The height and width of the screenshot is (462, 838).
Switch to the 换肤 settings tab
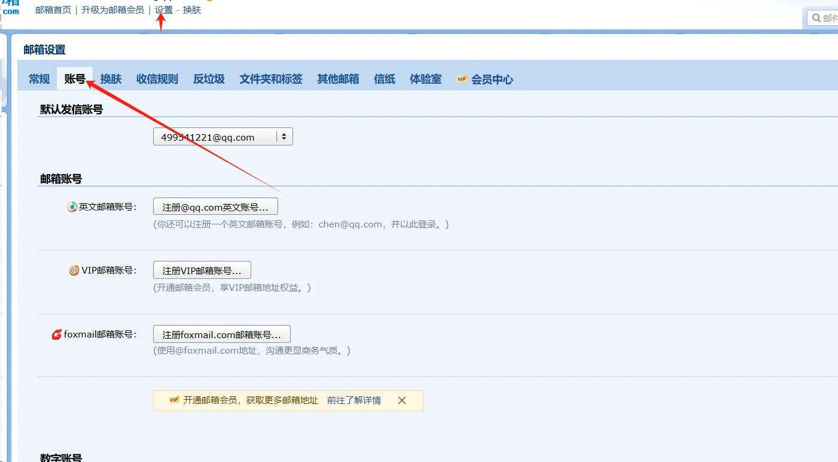click(111, 79)
